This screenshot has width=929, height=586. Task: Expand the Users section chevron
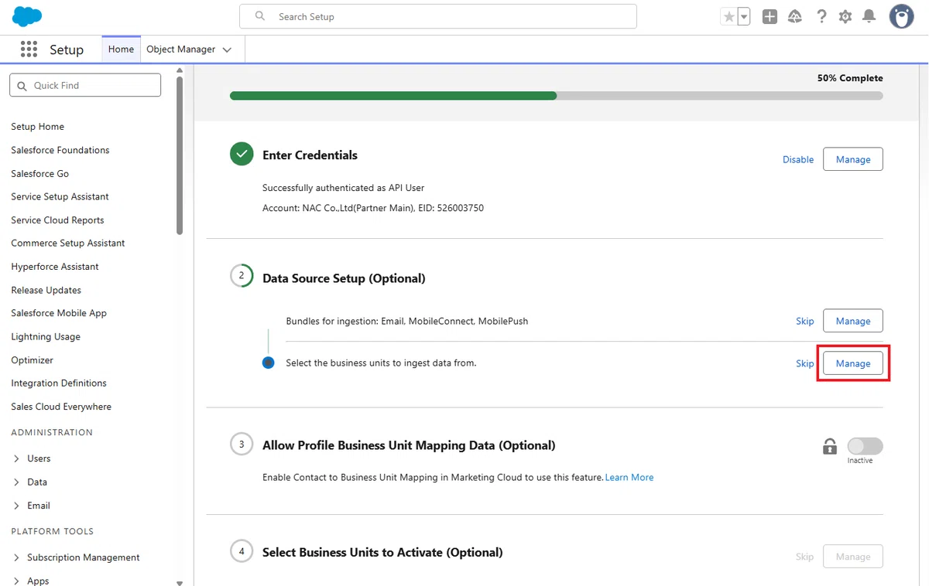(17, 458)
